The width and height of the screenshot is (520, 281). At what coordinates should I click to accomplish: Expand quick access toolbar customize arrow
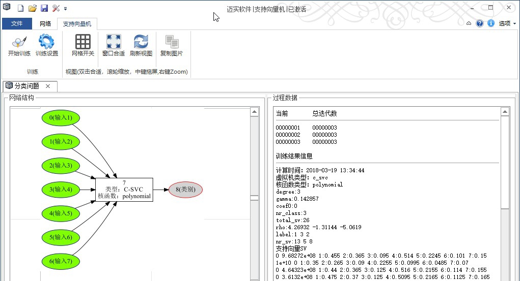(65, 9)
